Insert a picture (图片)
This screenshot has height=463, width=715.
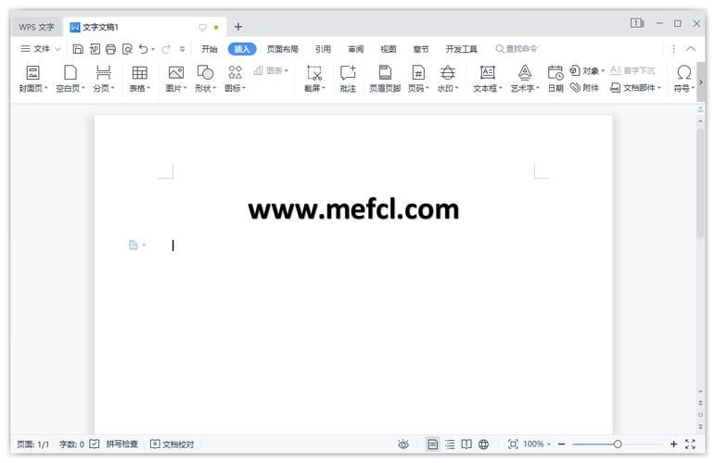(176, 79)
